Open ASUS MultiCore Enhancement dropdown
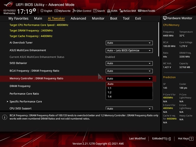 click(129, 51)
